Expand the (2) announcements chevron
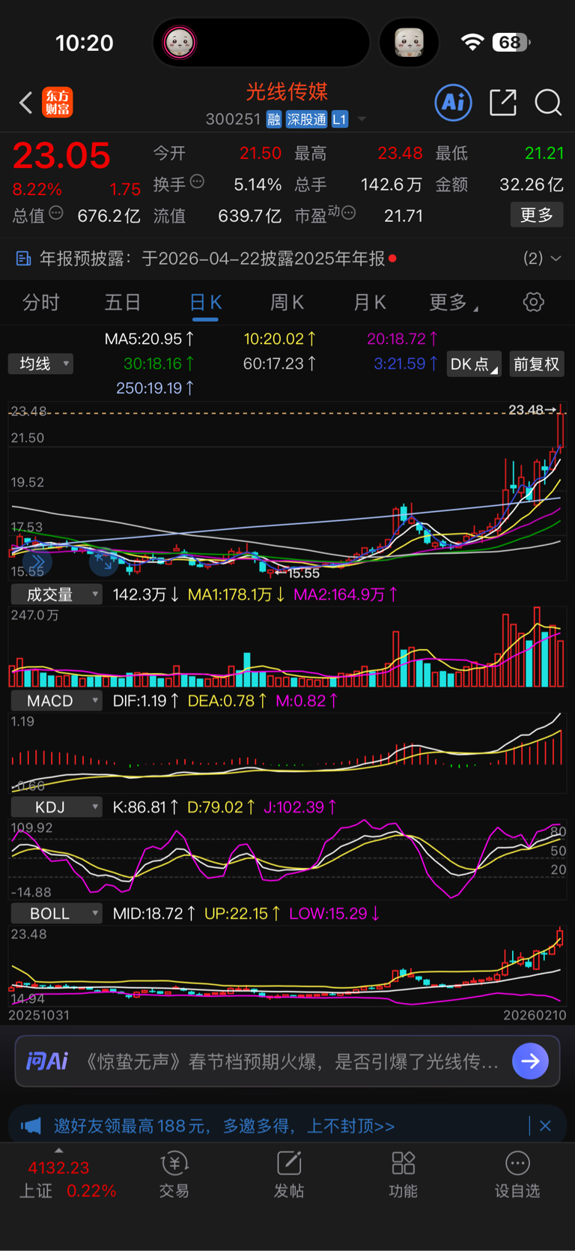Viewport: 575px width, 1251px height. (556, 259)
